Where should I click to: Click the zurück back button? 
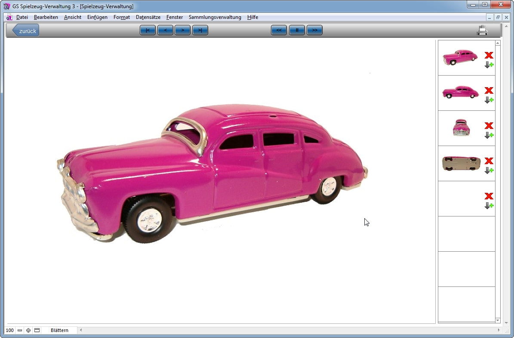coord(26,30)
